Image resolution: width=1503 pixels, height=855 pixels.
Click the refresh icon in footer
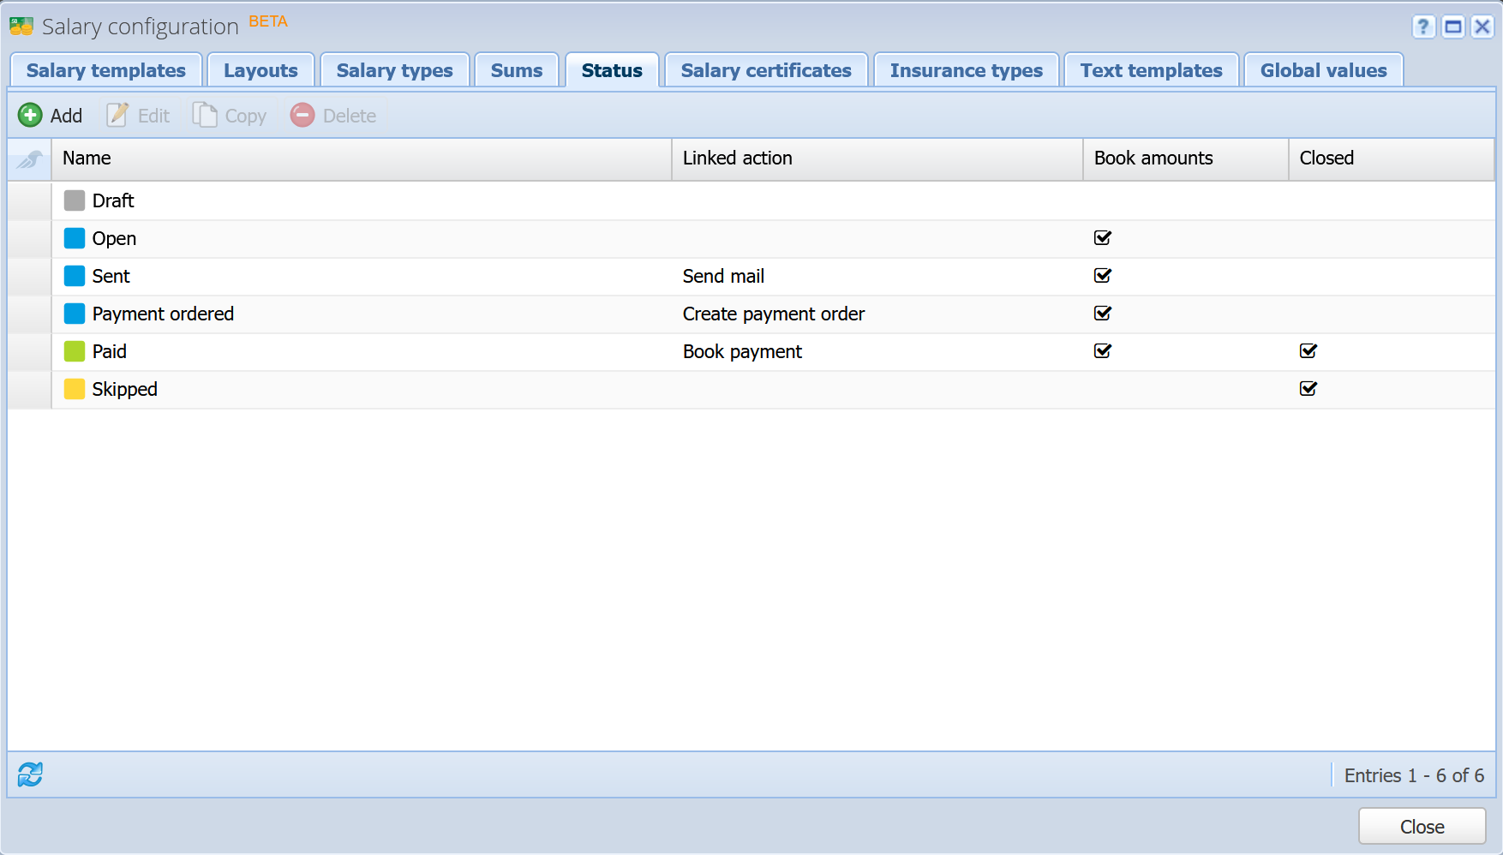tap(30, 774)
